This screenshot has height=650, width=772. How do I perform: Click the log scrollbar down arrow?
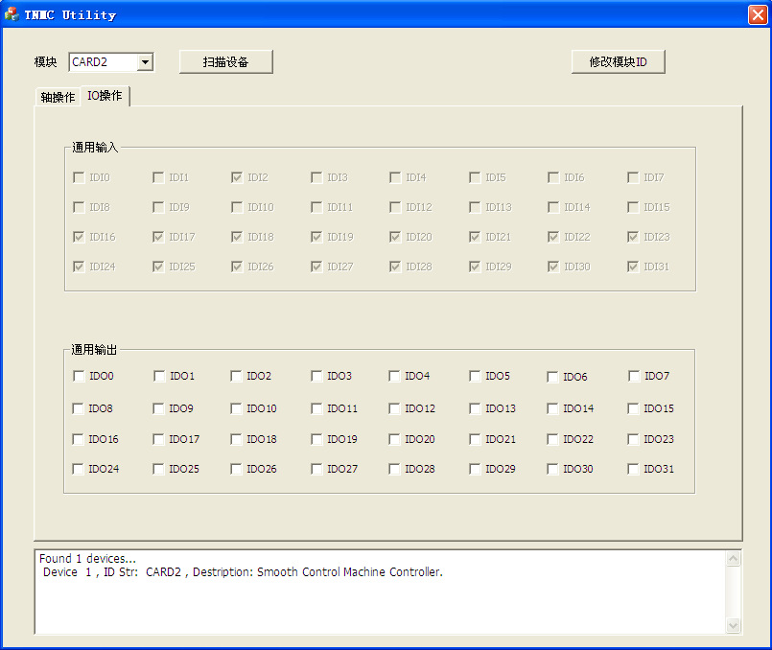click(x=733, y=625)
